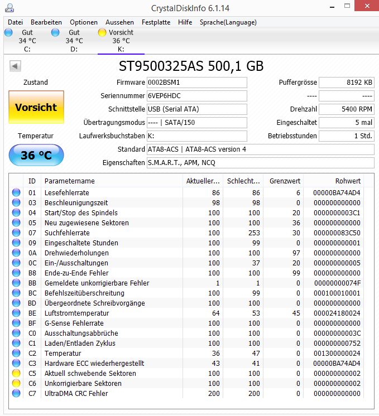The image size is (379, 416).
Task: Click the blue status icon for drive D:
Action: pos(55,32)
